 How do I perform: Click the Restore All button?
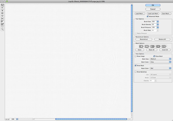coord(162,39)
